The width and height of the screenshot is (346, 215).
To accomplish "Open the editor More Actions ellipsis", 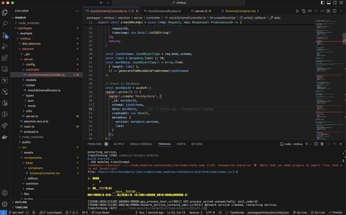I will coord(340,11).
